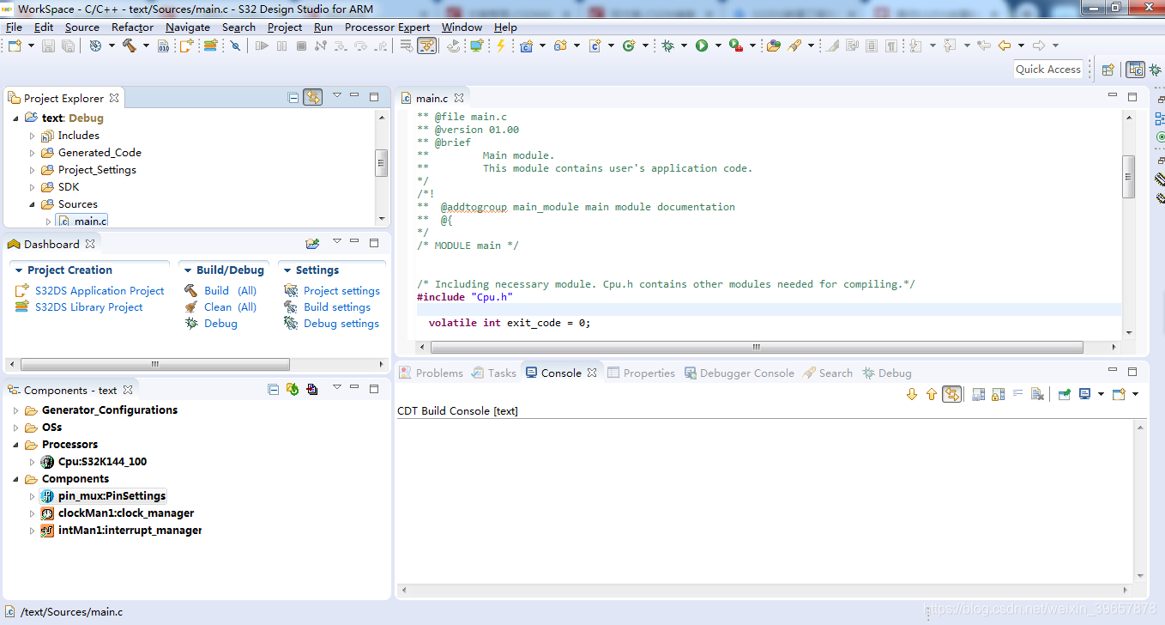
Task: Expand the pin_mux:PinSettings component
Action: [x=33, y=496]
